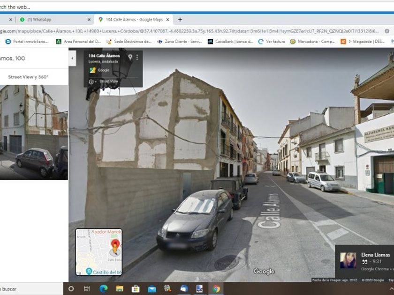Click the Chrome icon in the taskbar
Image resolution: width=394 pixels, height=295 pixels.
(216, 288)
